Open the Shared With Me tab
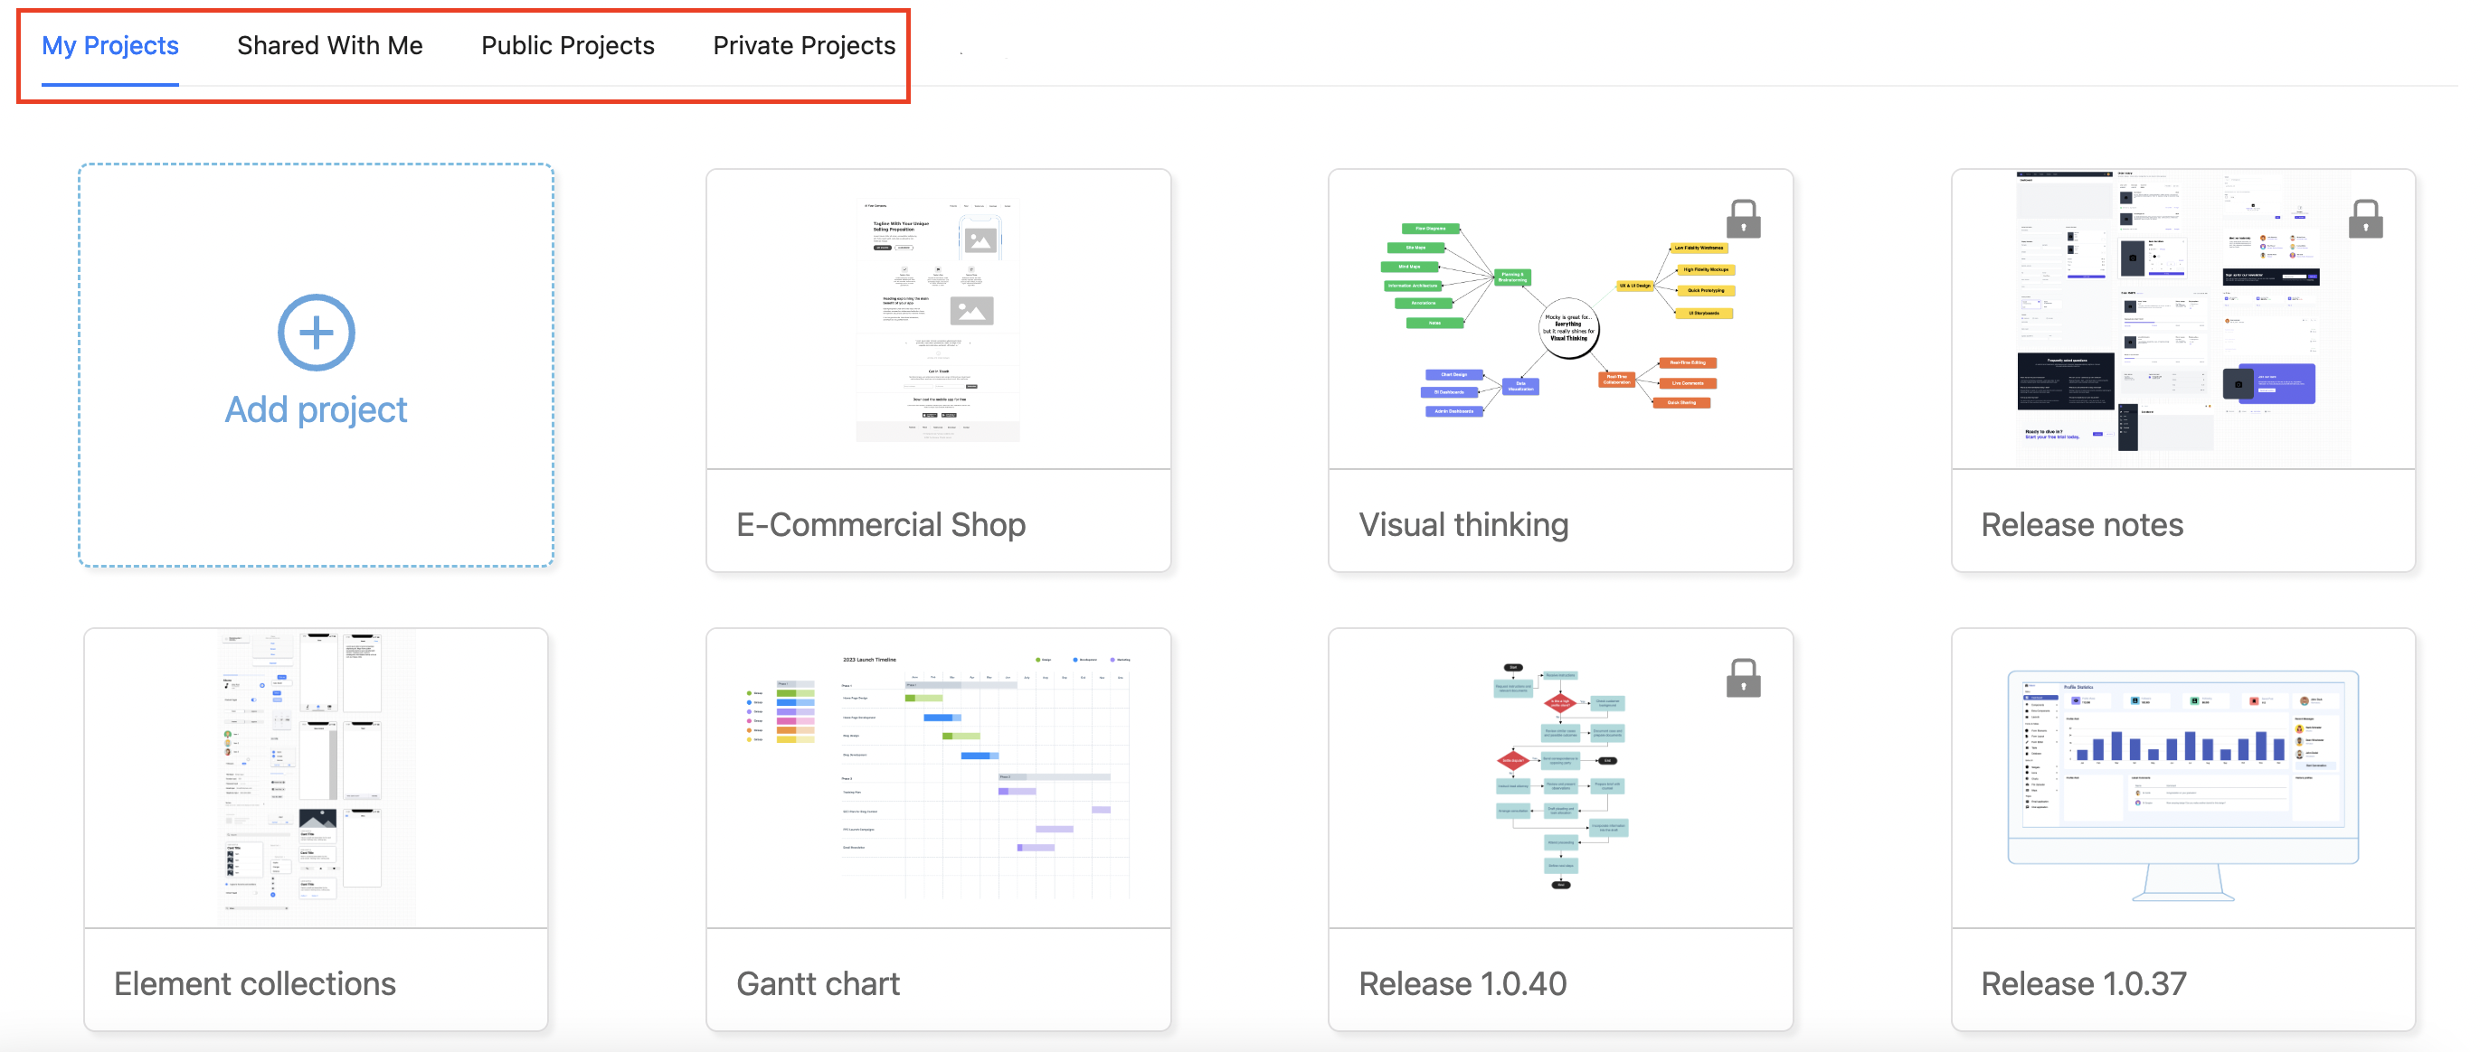Image resolution: width=2480 pixels, height=1052 pixels. (329, 45)
